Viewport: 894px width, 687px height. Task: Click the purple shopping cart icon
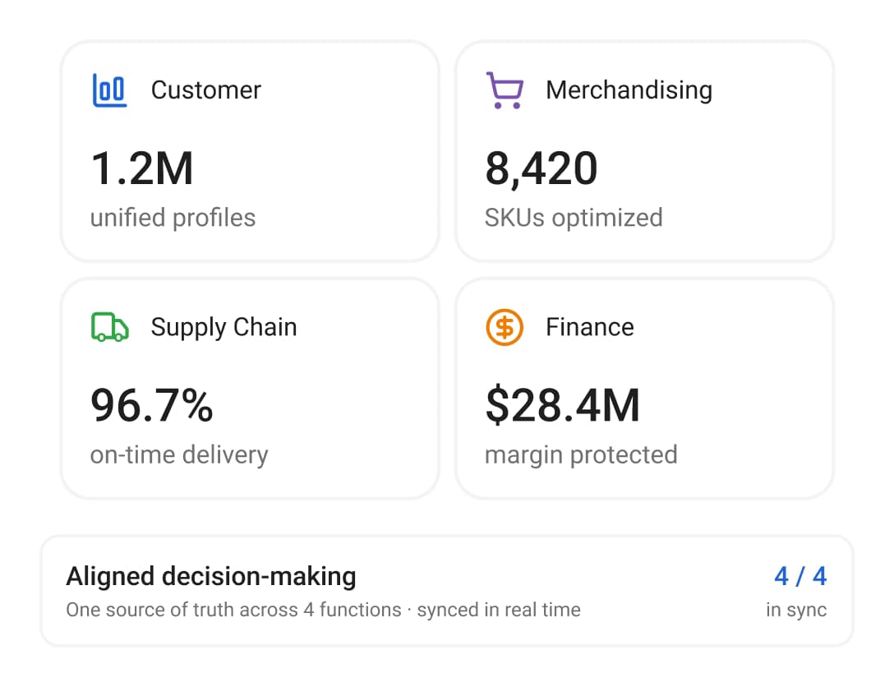click(x=505, y=90)
